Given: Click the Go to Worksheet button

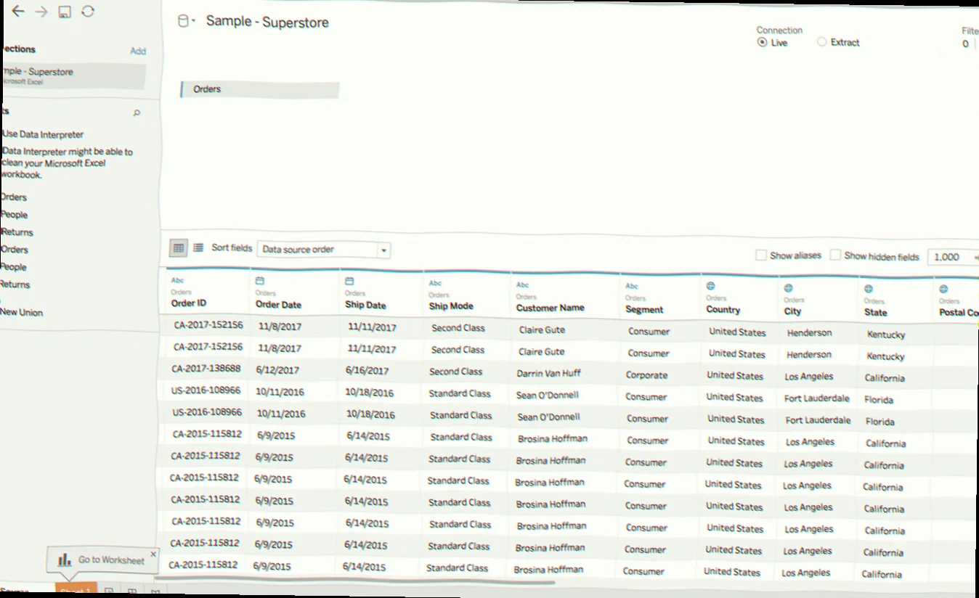Looking at the screenshot, I should (102, 560).
